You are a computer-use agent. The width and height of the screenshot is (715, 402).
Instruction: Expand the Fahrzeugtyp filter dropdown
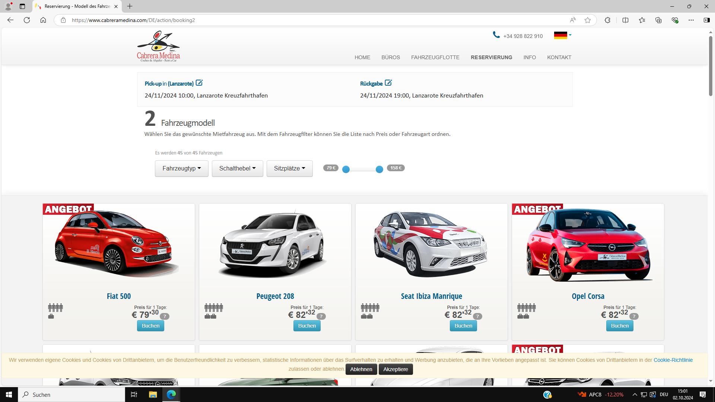[181, 169]
